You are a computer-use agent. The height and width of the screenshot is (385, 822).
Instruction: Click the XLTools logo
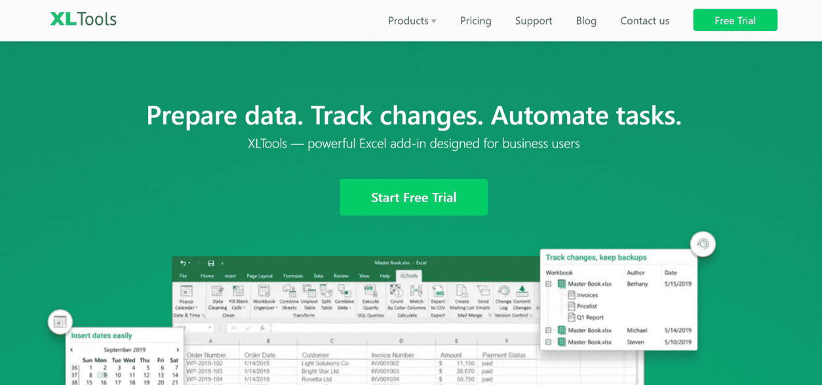[83, 19]
